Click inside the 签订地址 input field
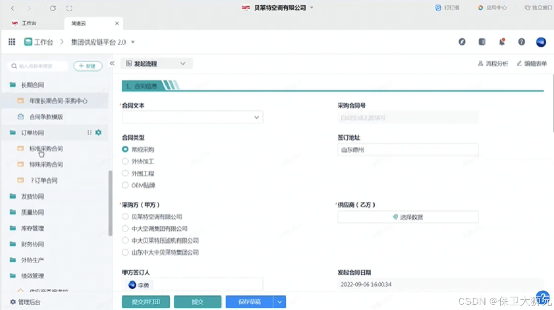 click(x=408, y=150)
